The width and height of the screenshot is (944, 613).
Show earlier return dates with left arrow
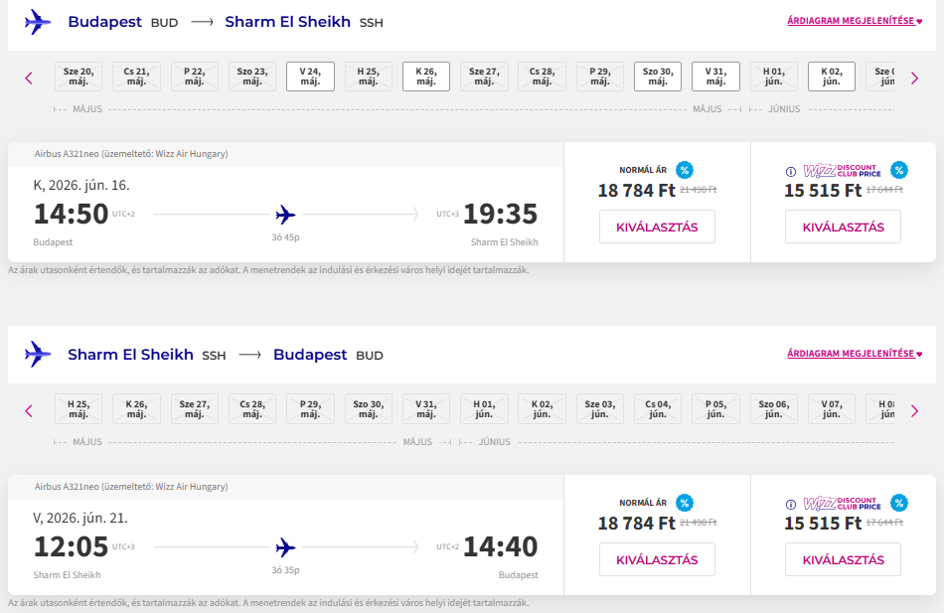pyautogui.click(x=29, y=410)
